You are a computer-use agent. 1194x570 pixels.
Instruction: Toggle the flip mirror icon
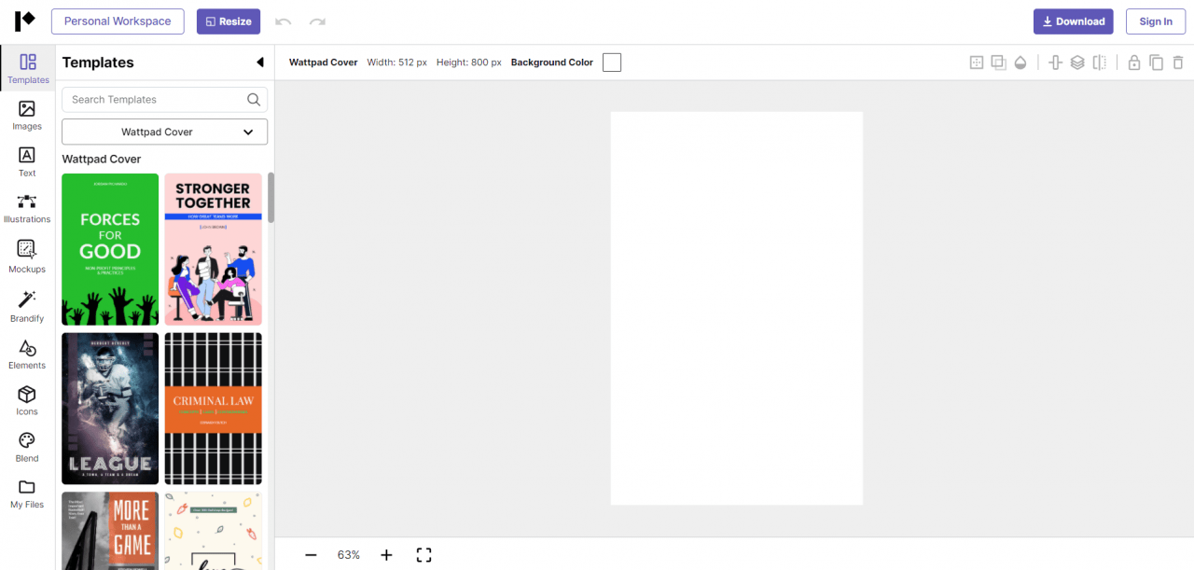click(1100, 63)
